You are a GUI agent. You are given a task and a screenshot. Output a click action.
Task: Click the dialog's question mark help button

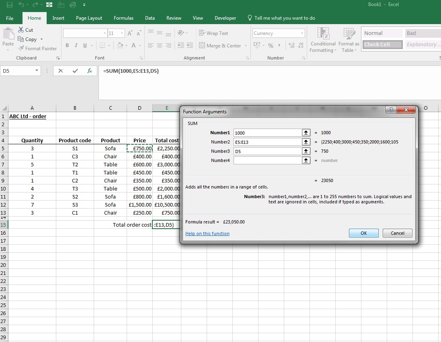pos(391,110)
